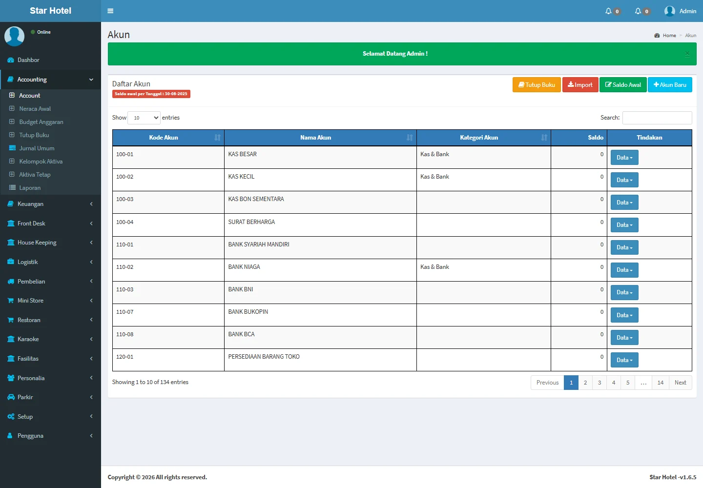
Task: Open Data dropdown for KAS BESAR row
Action: pyautogui.click(x=624, y=158)
